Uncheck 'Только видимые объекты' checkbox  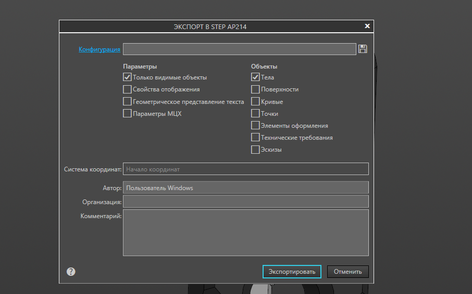click(127, 77)
